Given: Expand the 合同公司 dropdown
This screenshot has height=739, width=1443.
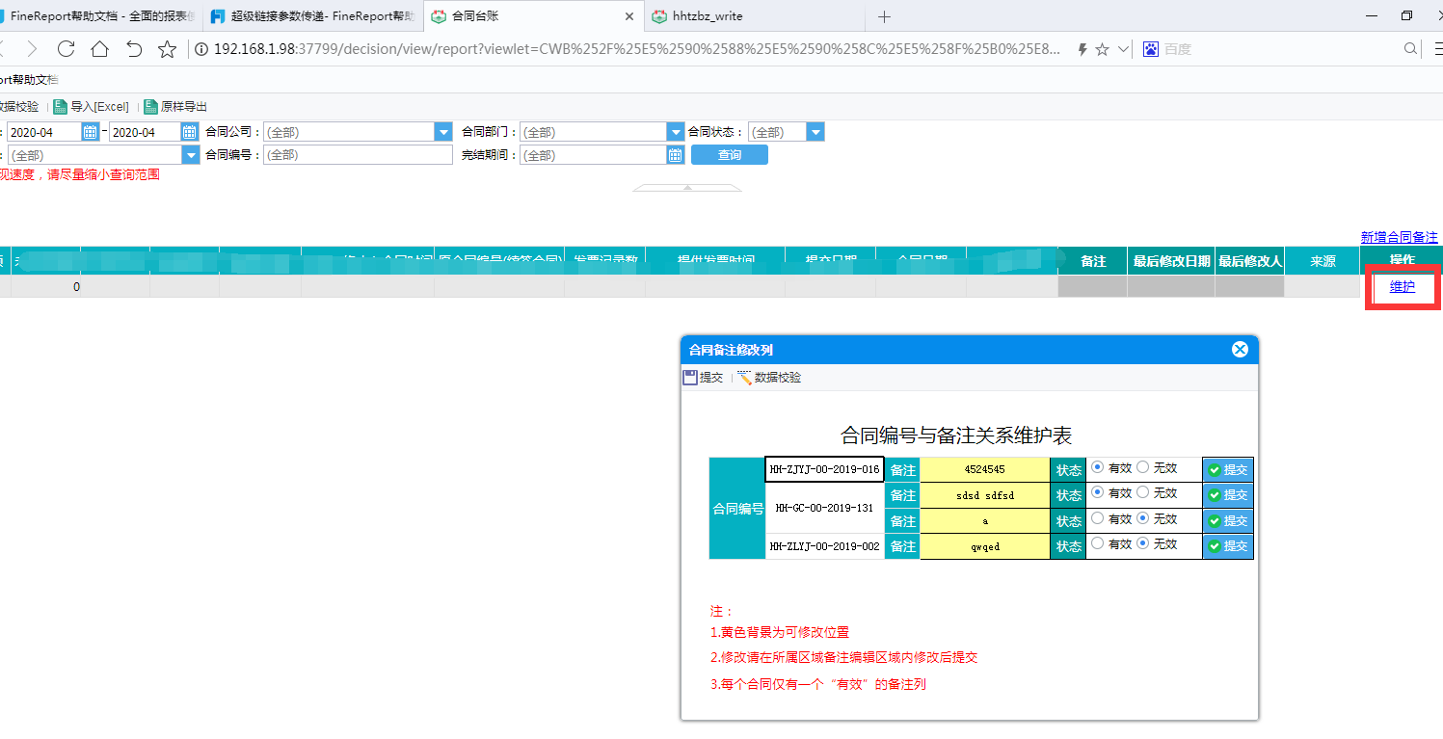Looking at the screenshot, I should [x=443, y=132].
